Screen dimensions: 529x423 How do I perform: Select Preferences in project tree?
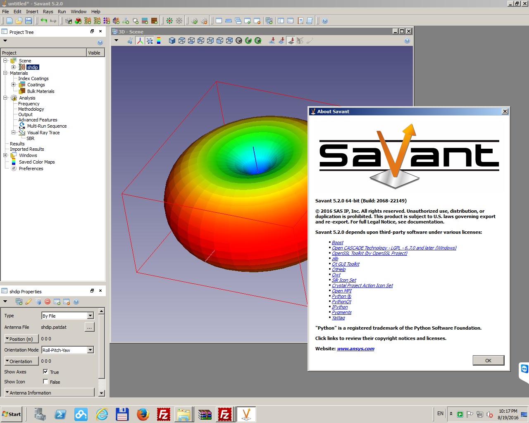point(31,169)
